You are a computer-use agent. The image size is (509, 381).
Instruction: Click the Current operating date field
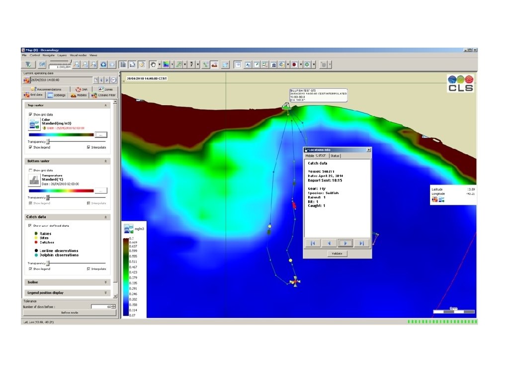[61, 80]
